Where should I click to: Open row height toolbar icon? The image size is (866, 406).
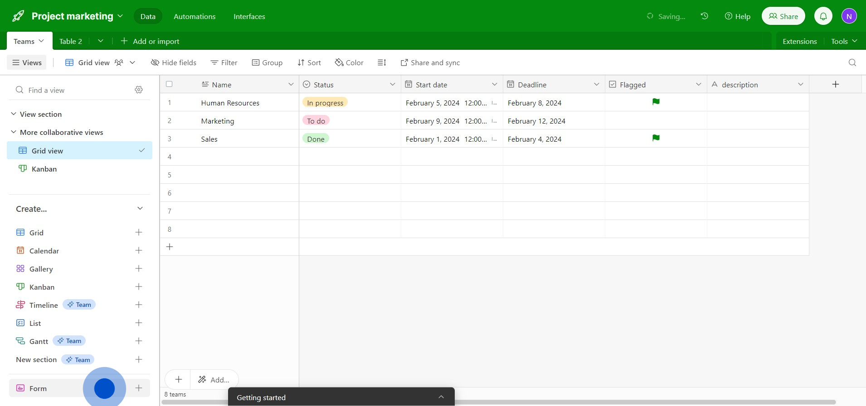click(x=382, y=62)
